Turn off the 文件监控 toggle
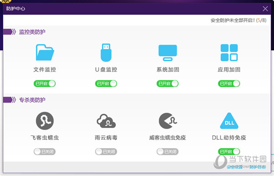Viewport: 274px width, 176px height. coord(45,84)
